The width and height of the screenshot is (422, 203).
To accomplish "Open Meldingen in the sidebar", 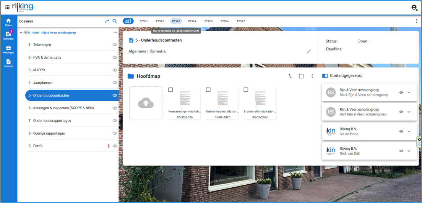I will 8,50.
